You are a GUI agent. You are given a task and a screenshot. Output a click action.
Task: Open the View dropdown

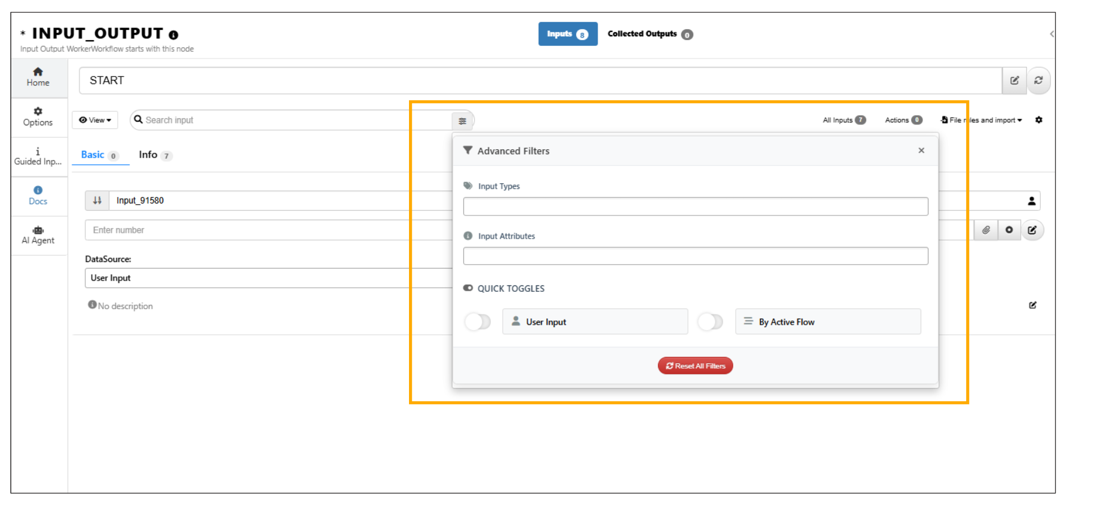tap(95, 120)
